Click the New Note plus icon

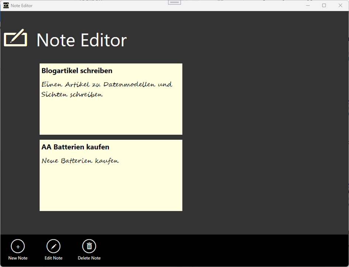pos(18,246)
